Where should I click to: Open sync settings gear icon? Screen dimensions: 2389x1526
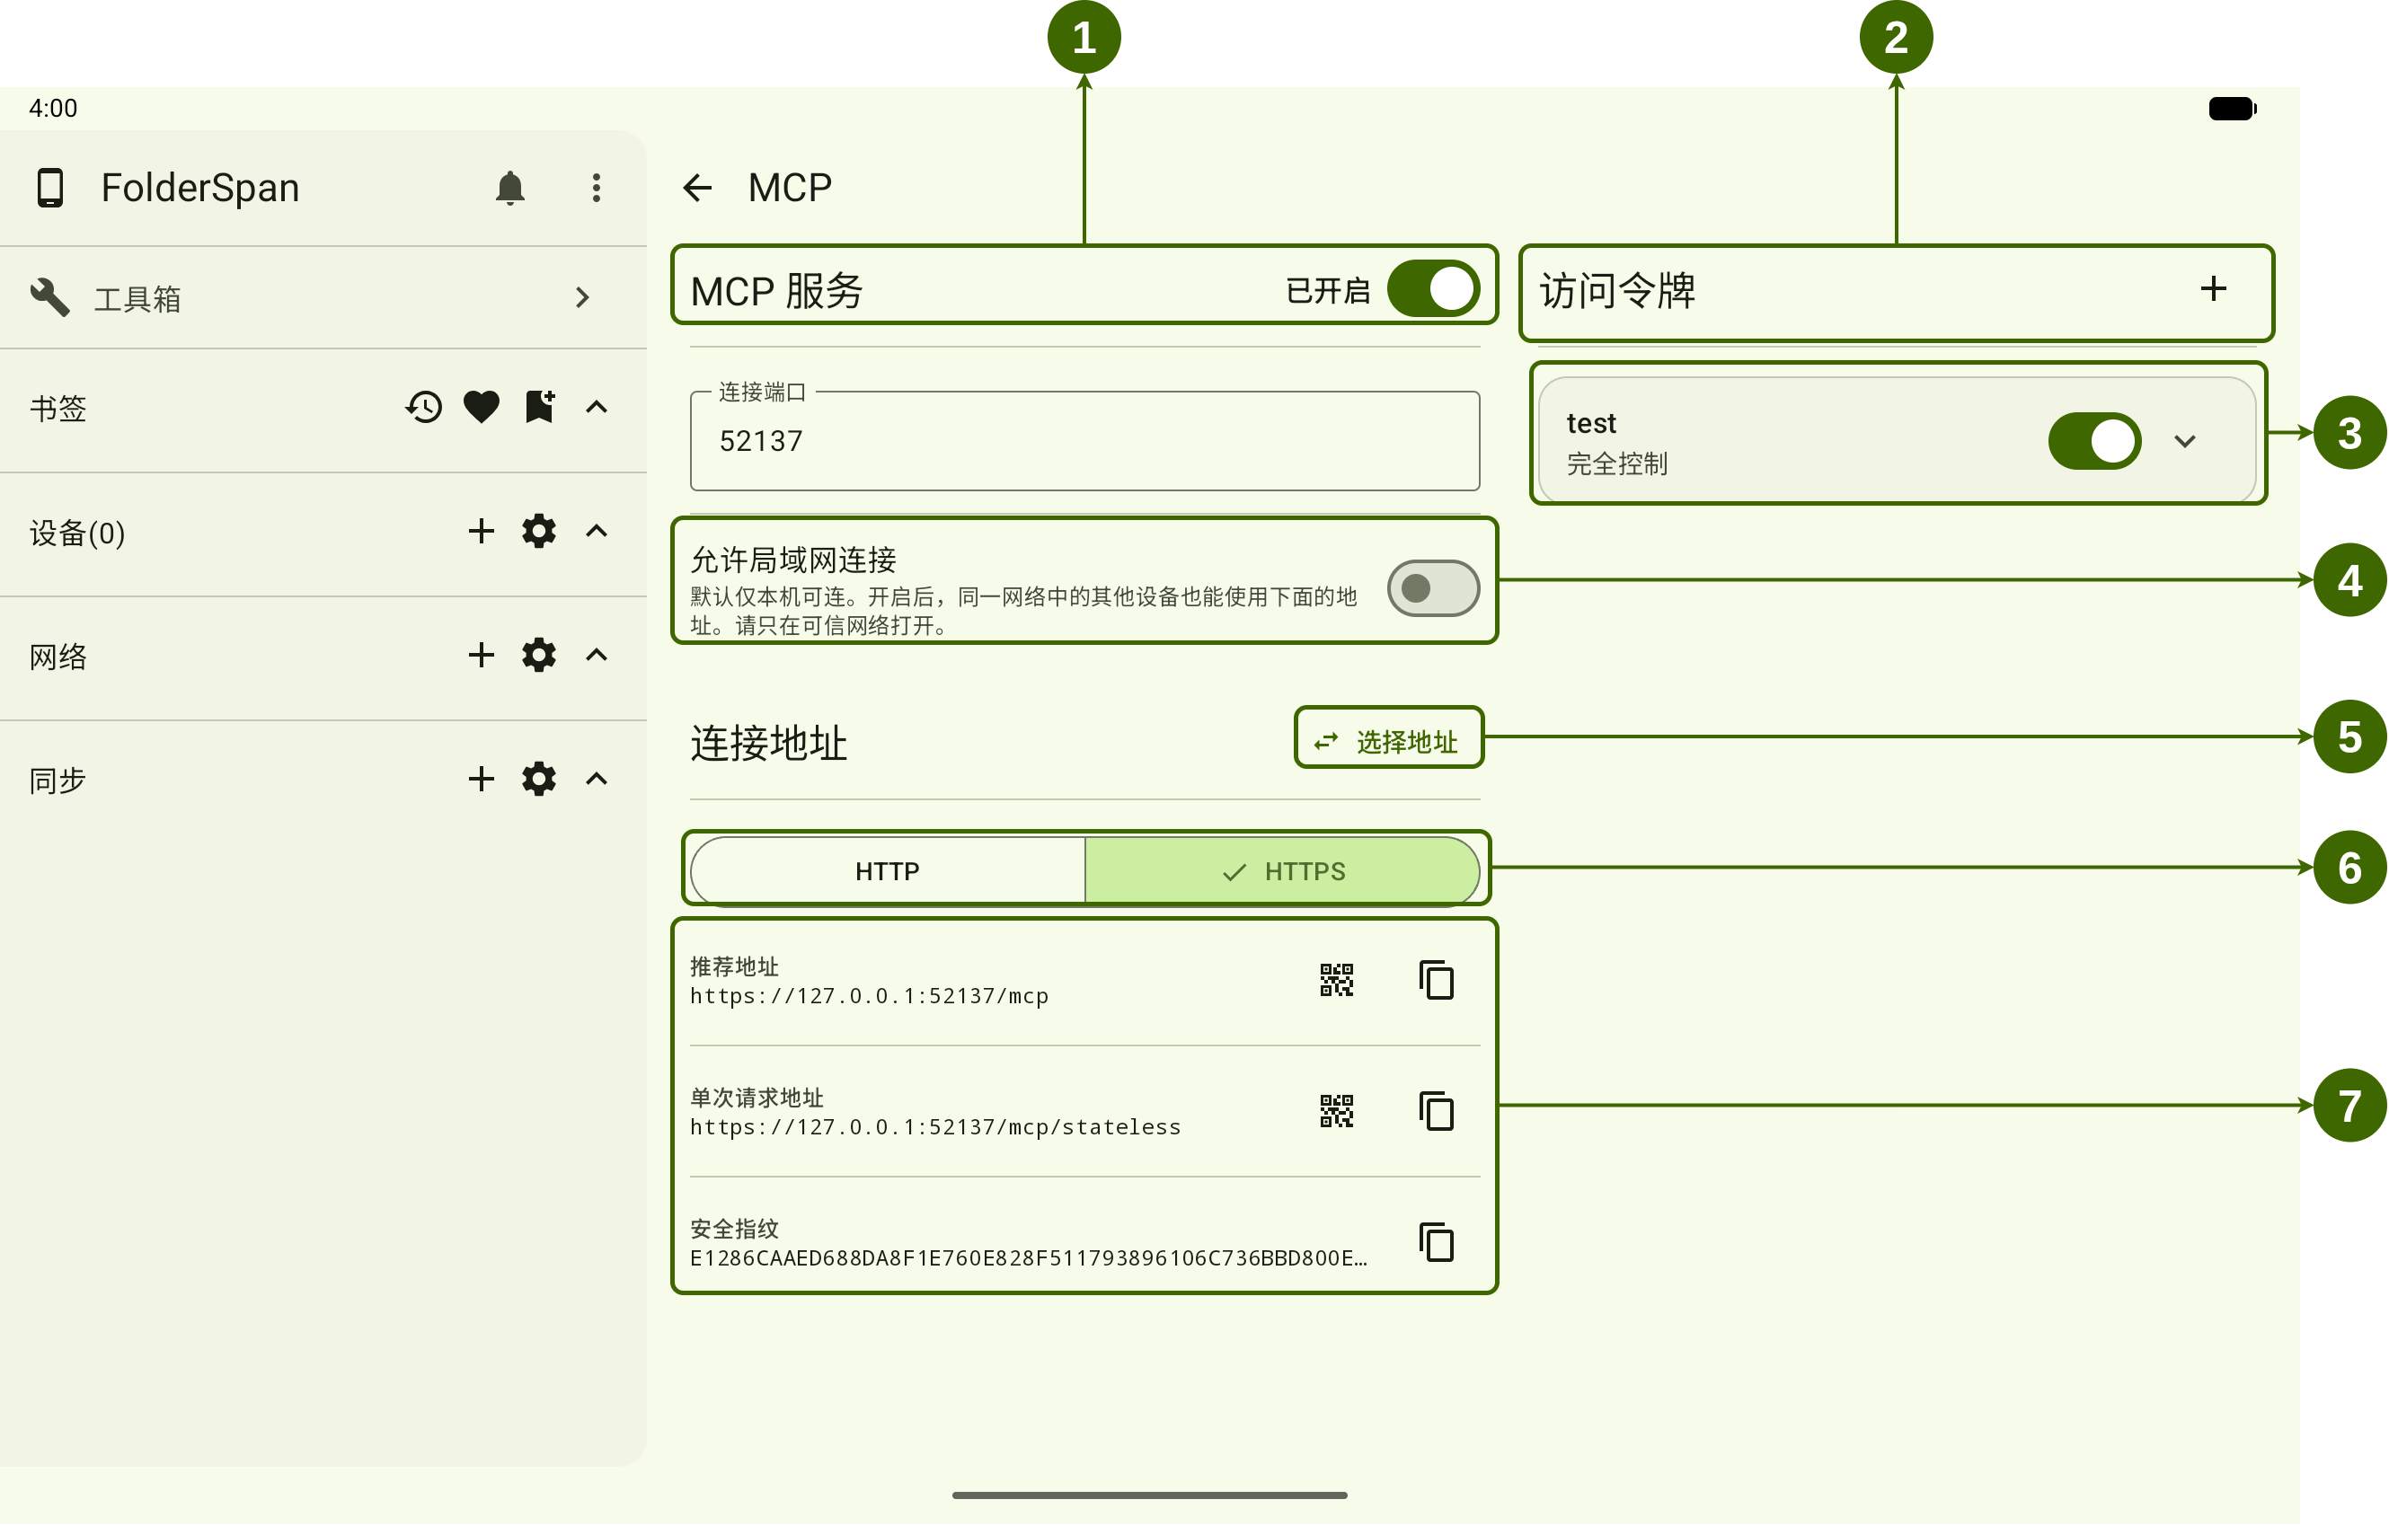click(x=539, y=780)
